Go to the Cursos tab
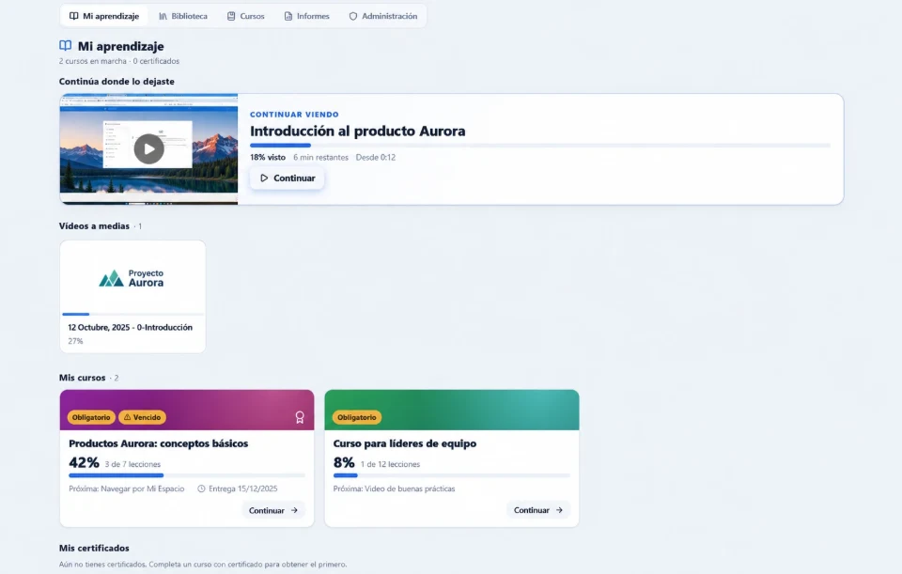Viewport: 902px width, 574px height. tap(245, 16)
